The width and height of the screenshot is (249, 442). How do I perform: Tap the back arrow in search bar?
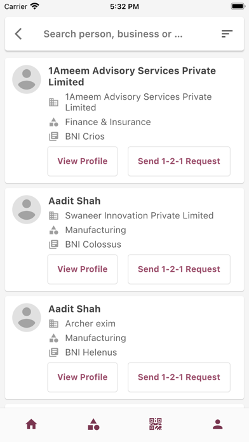[x=18, y=34]
